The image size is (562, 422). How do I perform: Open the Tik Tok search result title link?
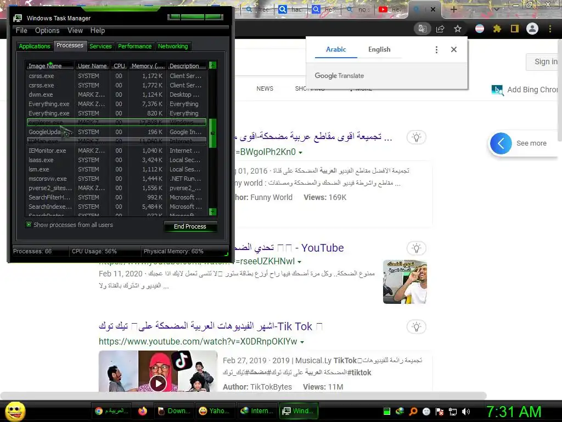tap(211, 326)
